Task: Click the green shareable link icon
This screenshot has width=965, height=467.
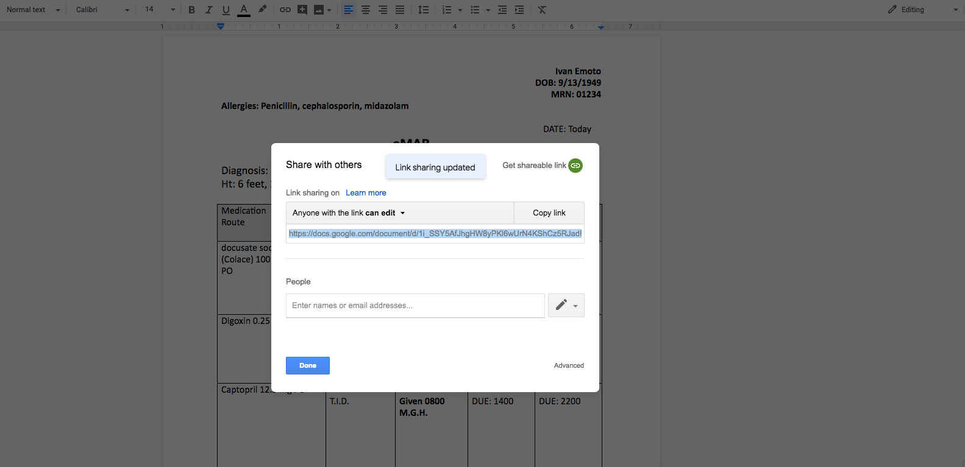Action: pyautogui.click(x=575, y=166)
